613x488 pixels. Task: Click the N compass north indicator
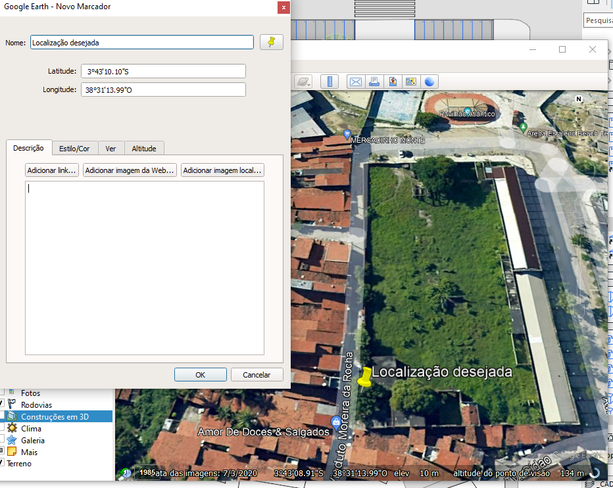point(579,99)
